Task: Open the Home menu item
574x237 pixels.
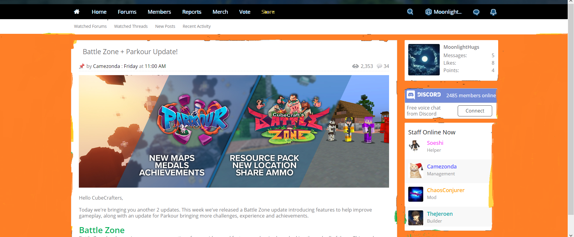Action: tap(99, 12)
